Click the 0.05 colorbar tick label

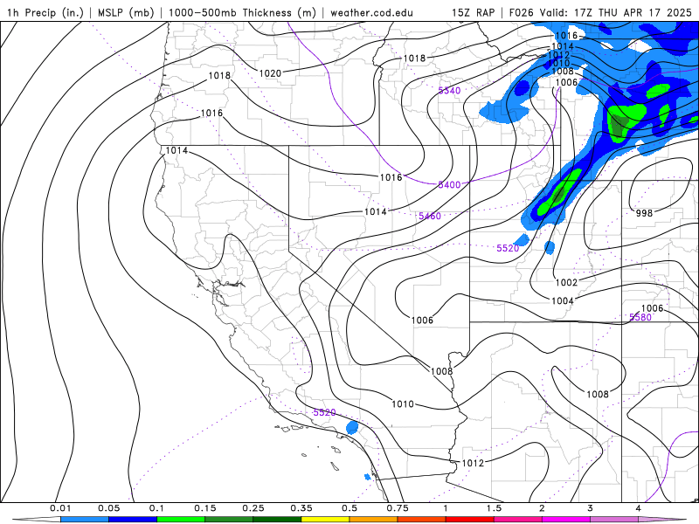[x=108, y=508]
